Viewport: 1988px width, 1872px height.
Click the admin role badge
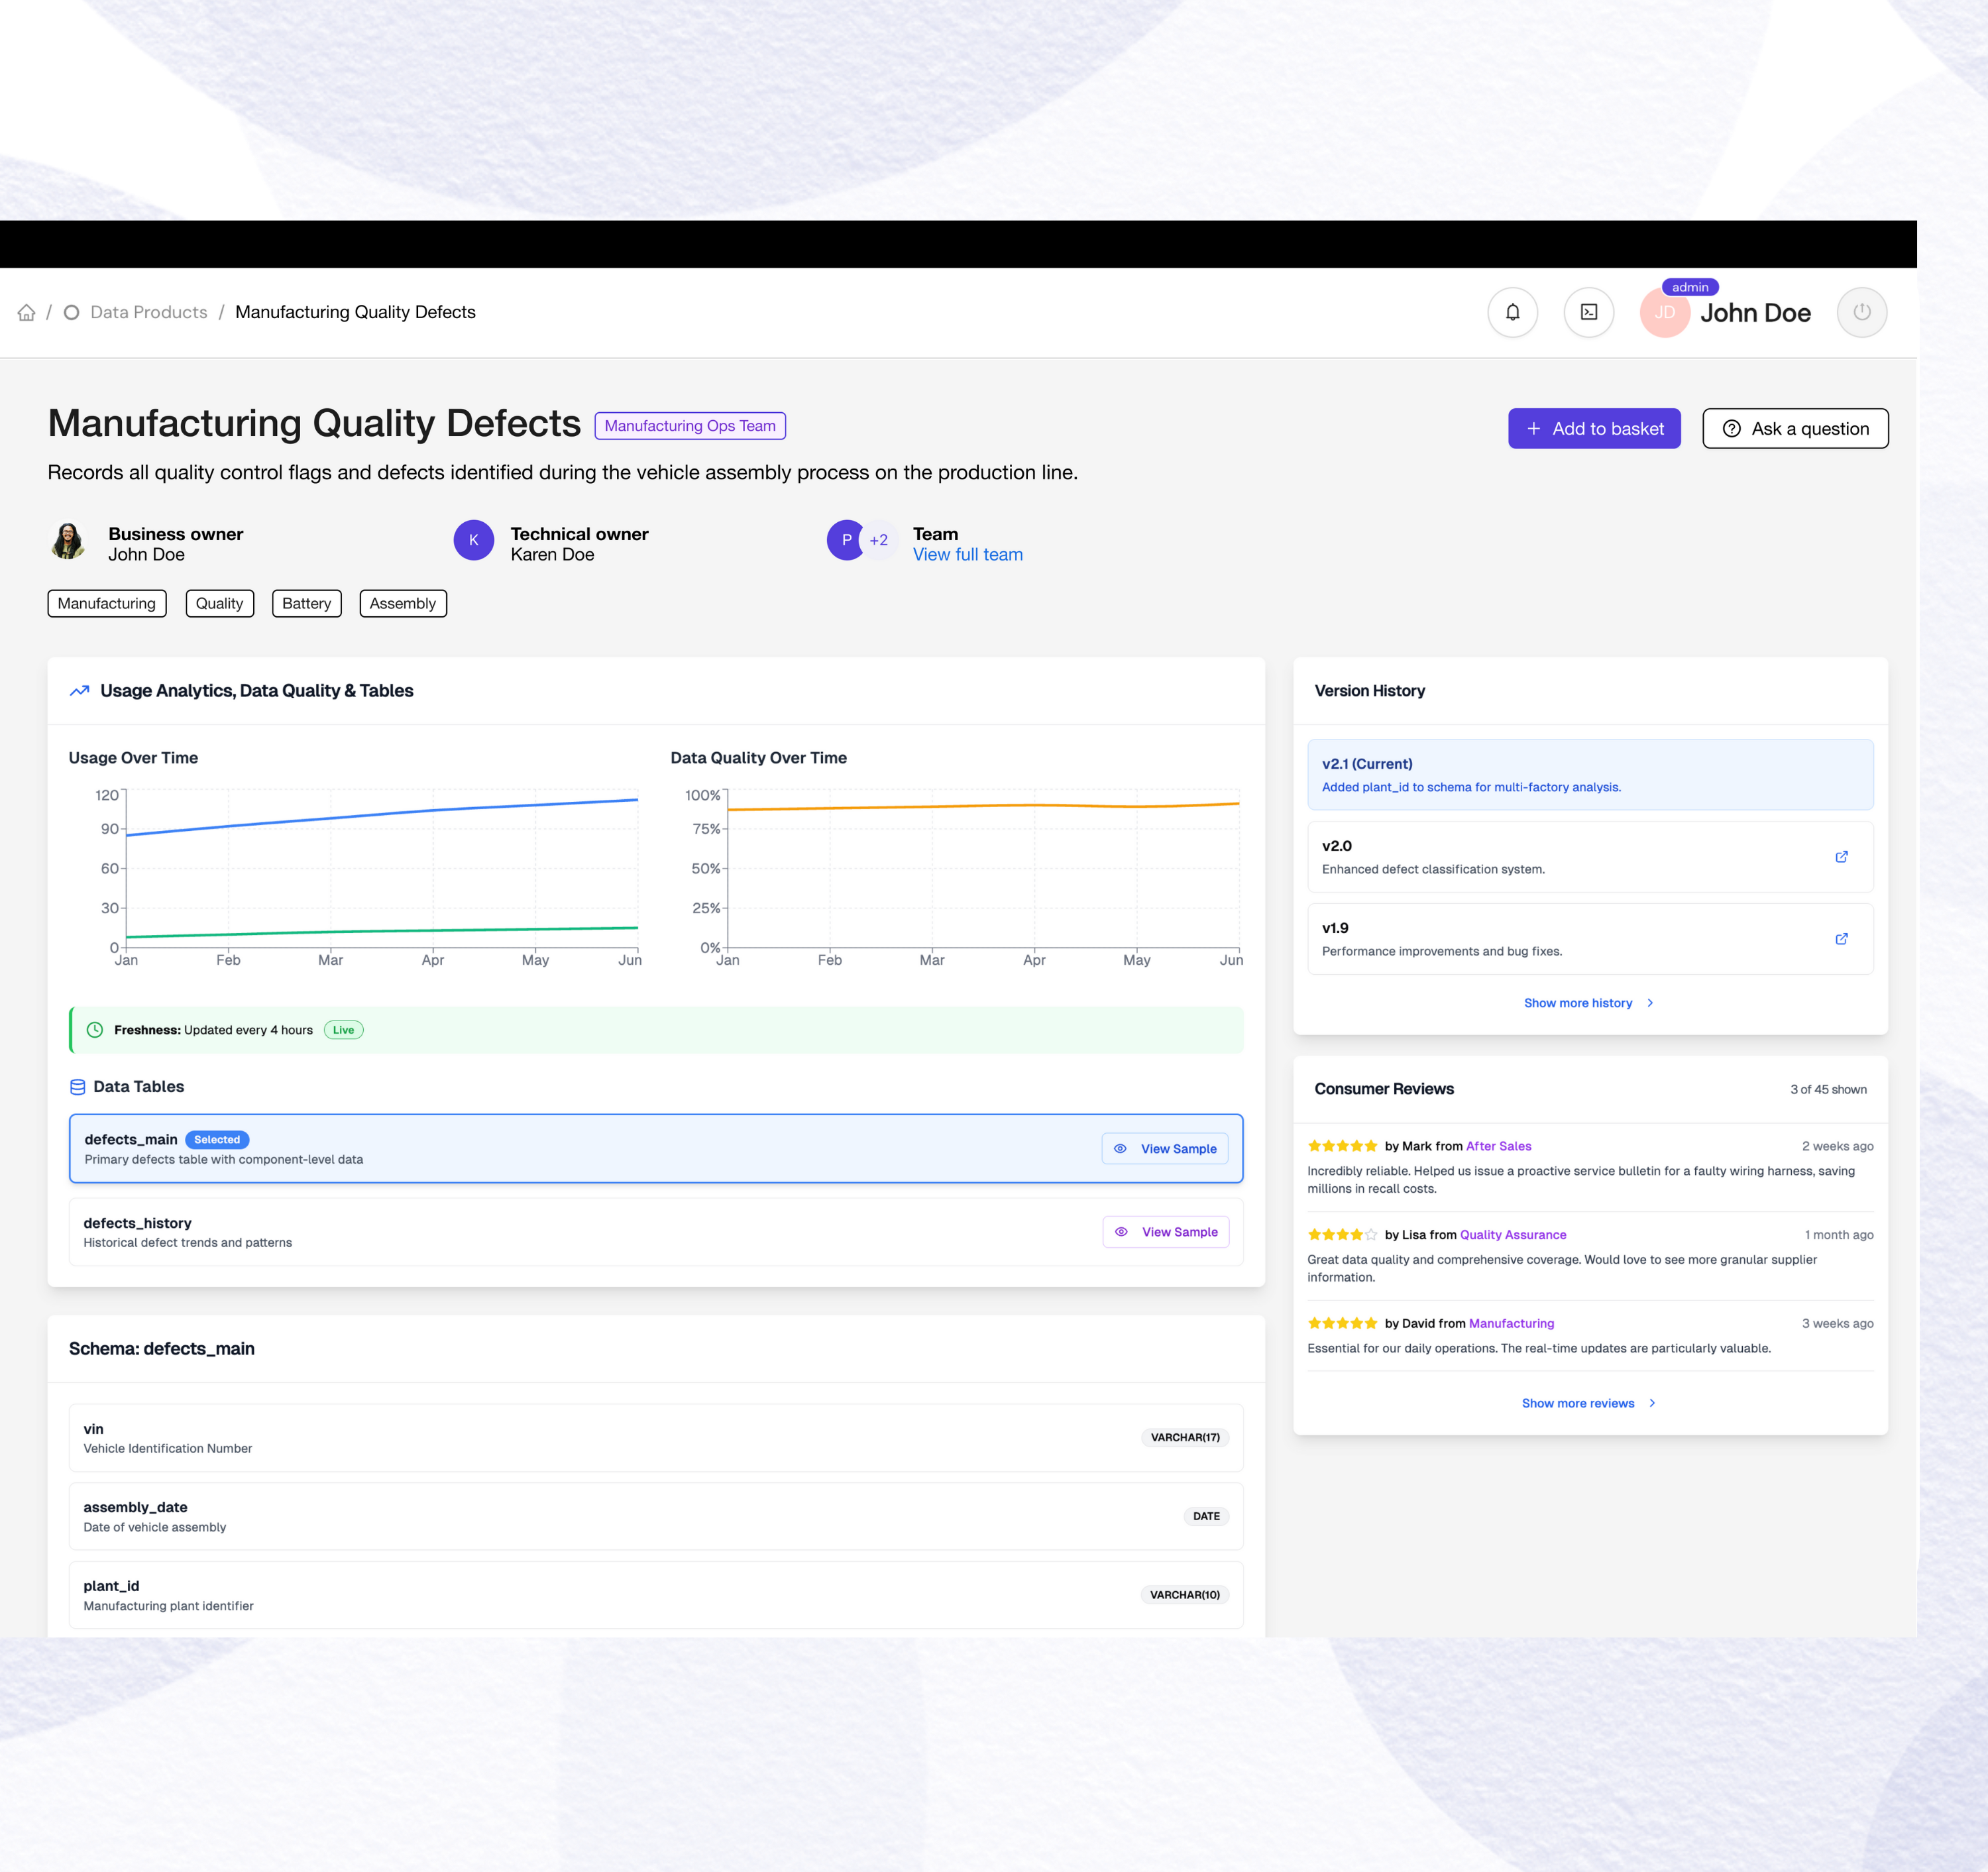point(1690,287)
